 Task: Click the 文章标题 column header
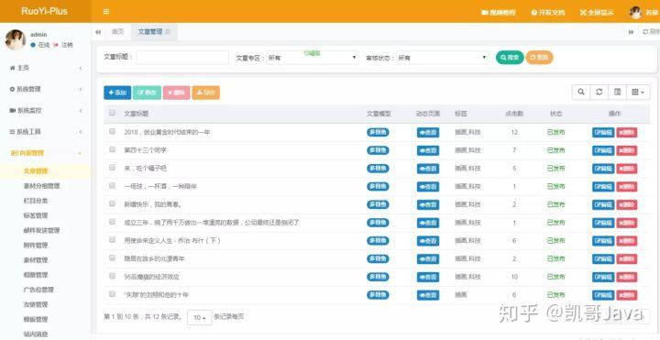tap(136, 114)
